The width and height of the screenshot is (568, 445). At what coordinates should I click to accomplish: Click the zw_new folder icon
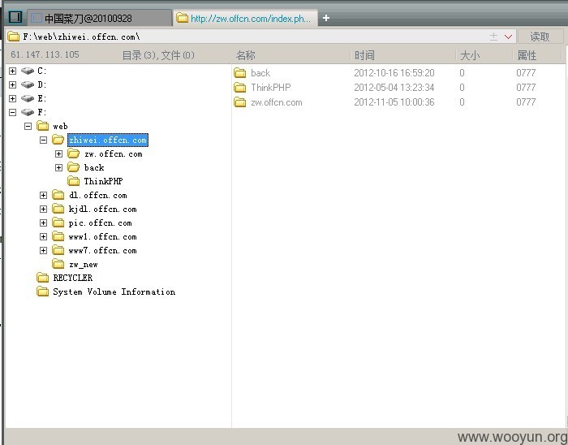(58, 264)
